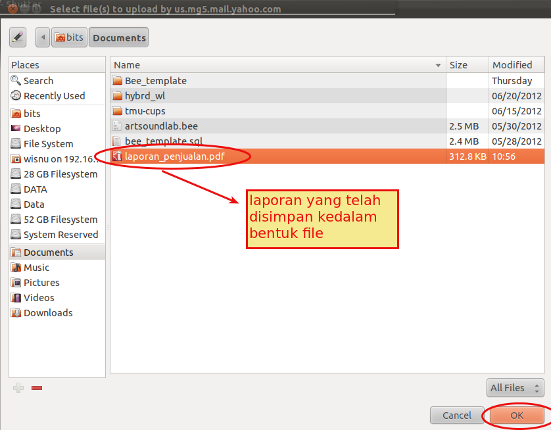Click the Documents bookmark icon in Places
Viewport: 551px width, 430px height.
point(16,252)
